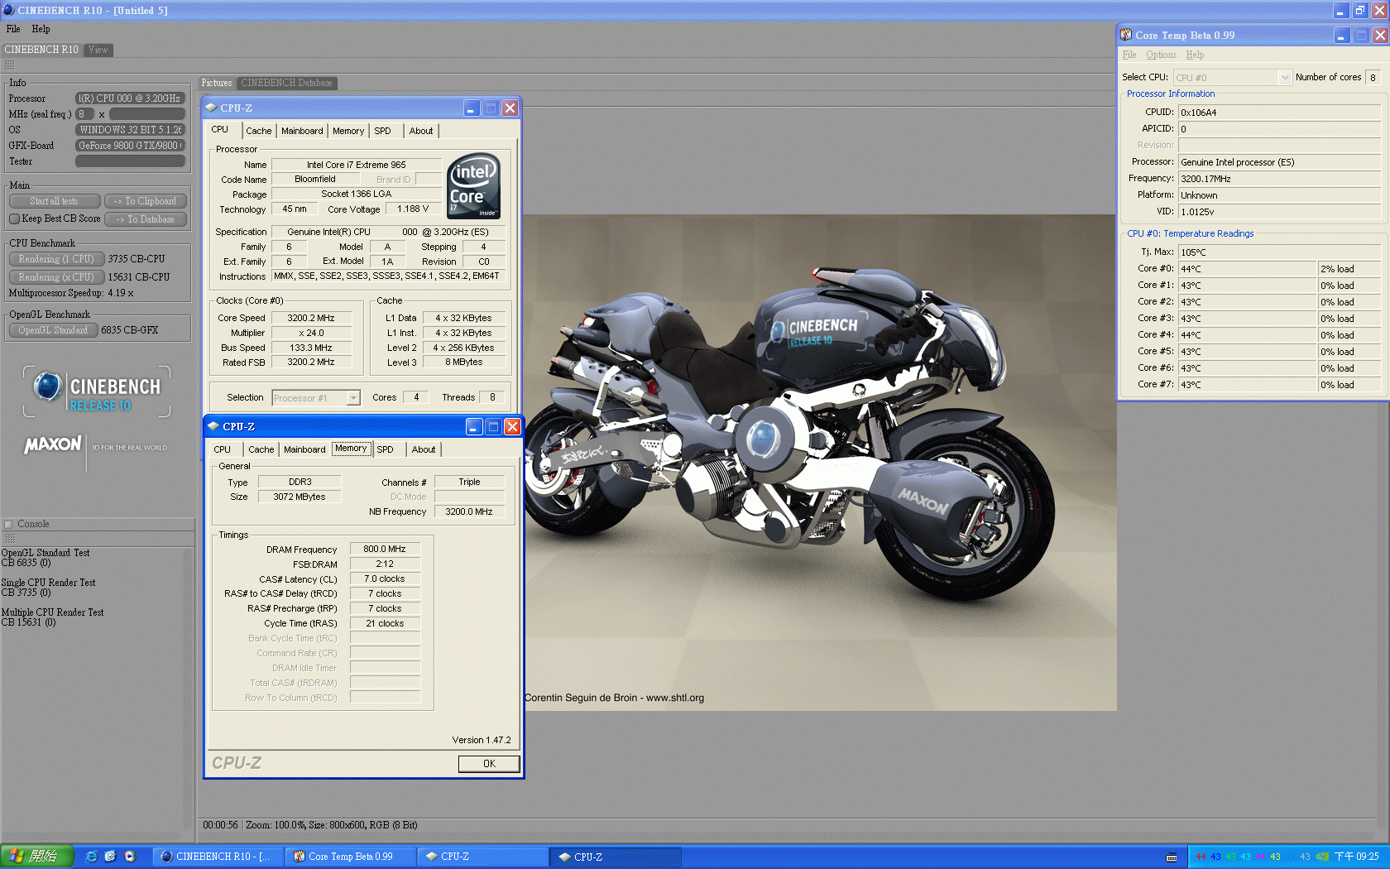This screenshot has width=1390, height=869.
Task: Click the upper CPU-Z window title icon
Action: 211,108
